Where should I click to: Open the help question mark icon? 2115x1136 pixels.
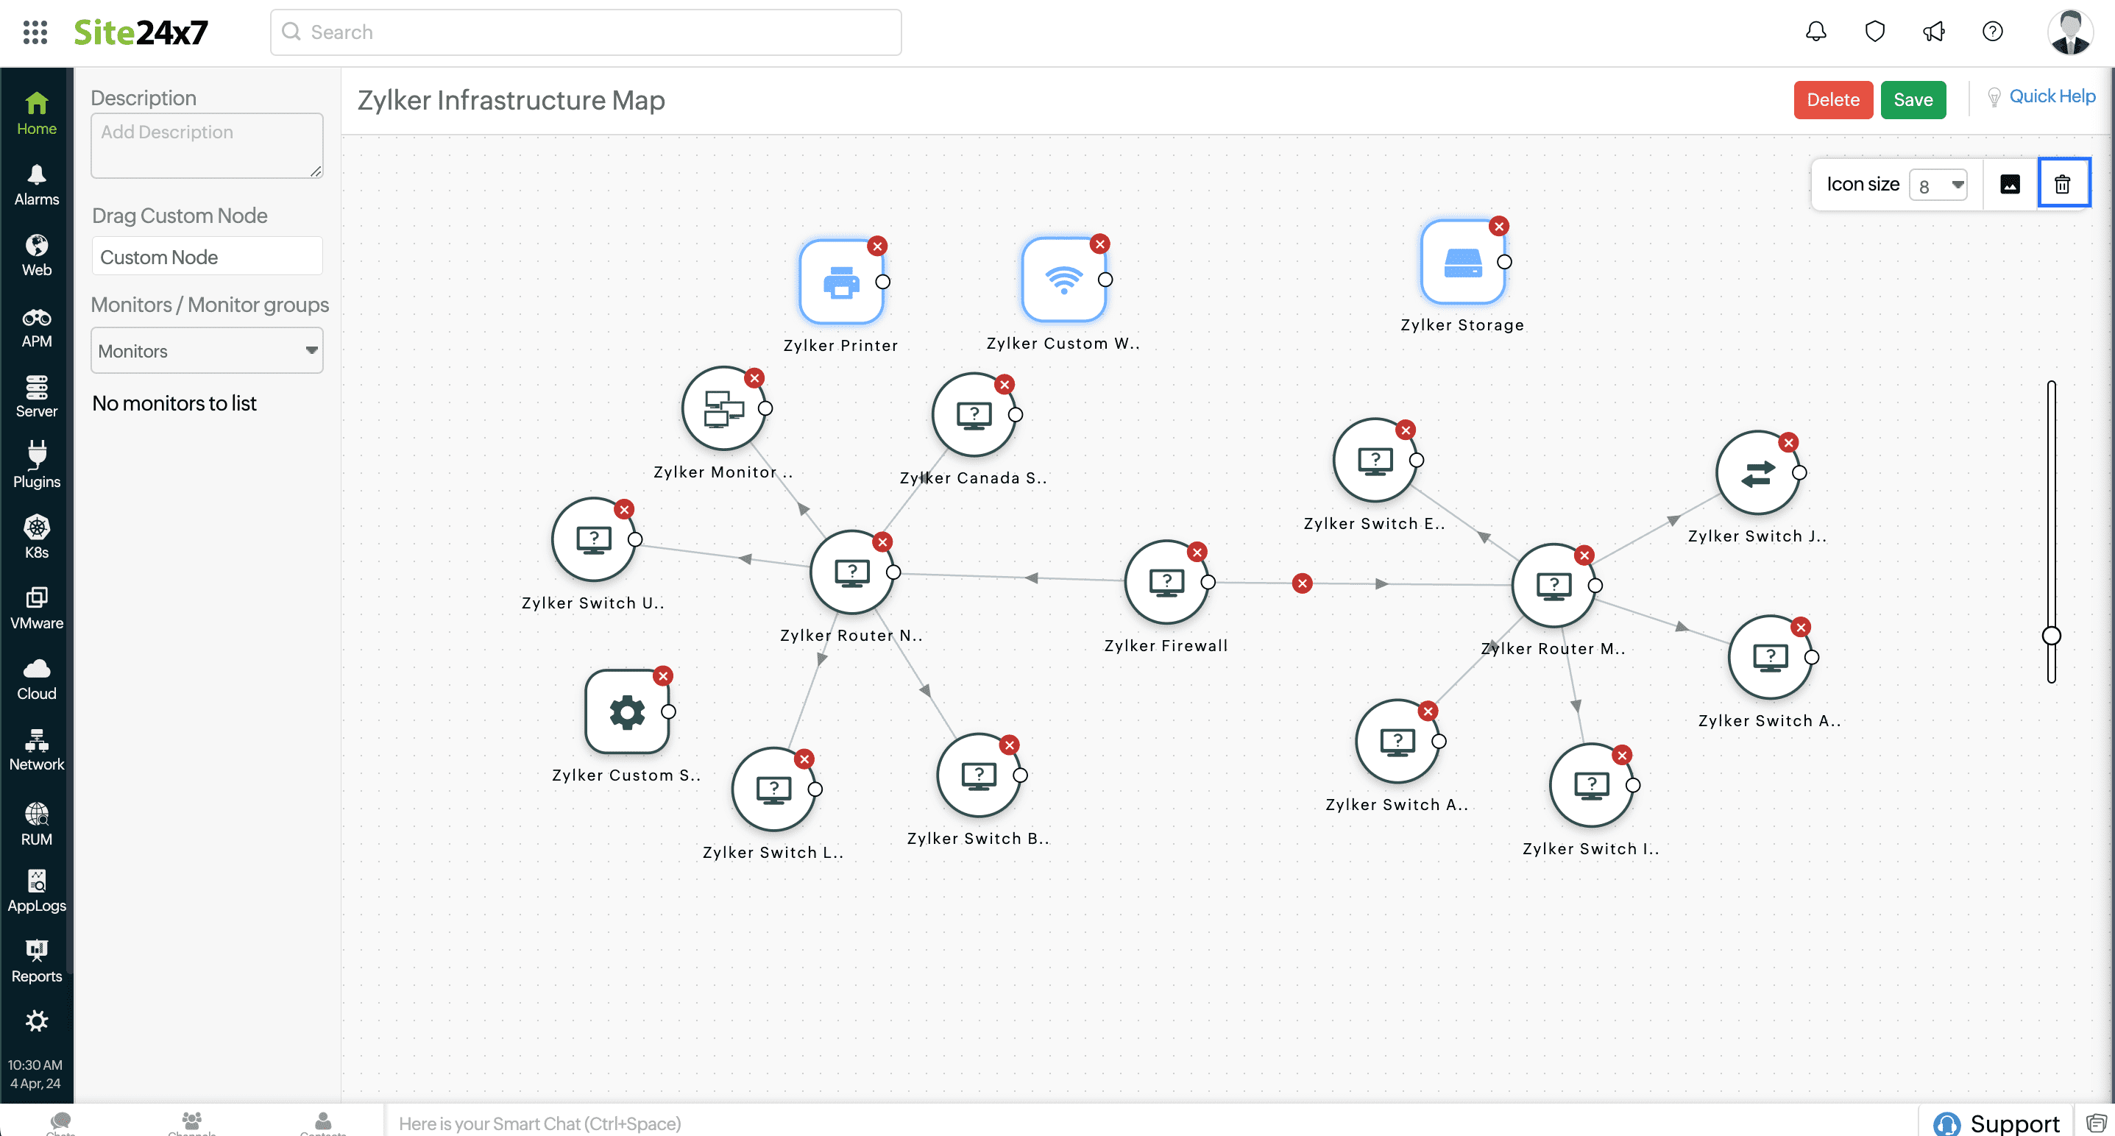pyautogui.click(x=1992, y=31)
